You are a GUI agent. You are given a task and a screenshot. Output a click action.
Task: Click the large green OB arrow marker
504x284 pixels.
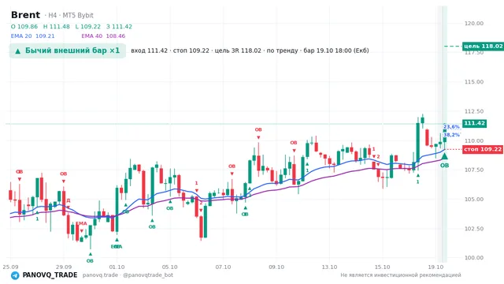click(x=444, y=156)
